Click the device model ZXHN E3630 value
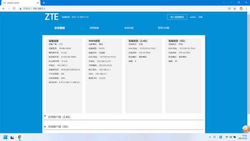The width and height of the screenshot is (250, 141). tap(65, 48)
